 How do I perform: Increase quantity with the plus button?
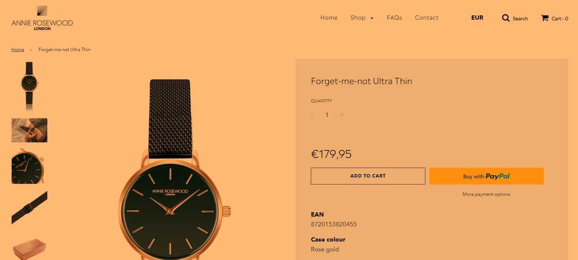click(x=342, y=114)
